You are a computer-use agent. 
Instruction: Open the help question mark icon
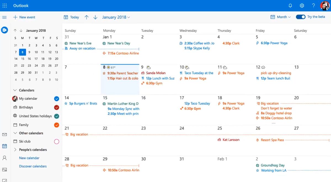pos(313,6)
